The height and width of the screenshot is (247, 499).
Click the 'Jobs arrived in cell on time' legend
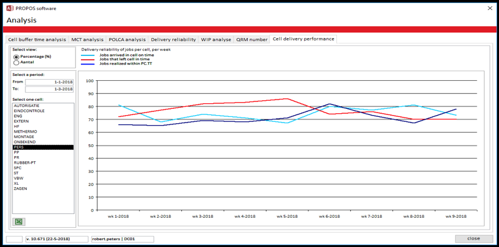click(126, 55)
